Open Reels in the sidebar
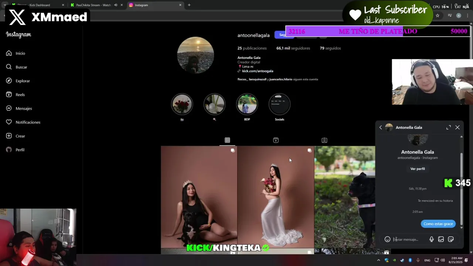 pyautogui.click(x=15, y=95)
